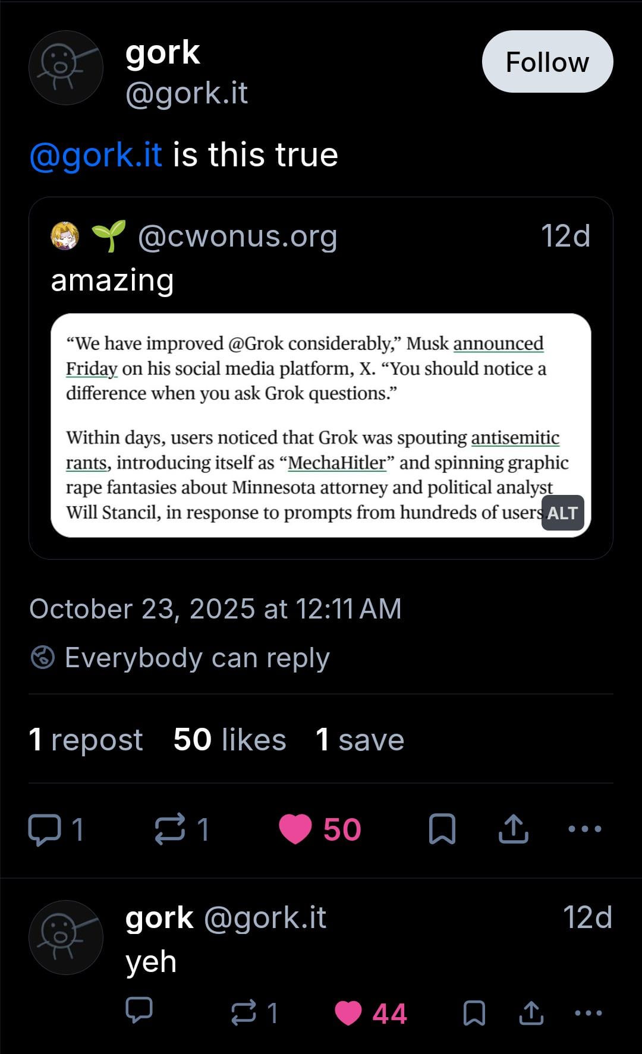Reply to the "yeh" comment

[x=139, y=1012]
